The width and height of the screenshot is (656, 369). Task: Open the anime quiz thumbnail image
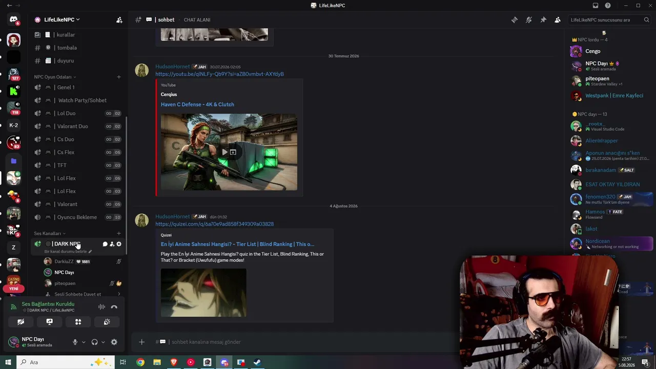click(x=203, y=293)
